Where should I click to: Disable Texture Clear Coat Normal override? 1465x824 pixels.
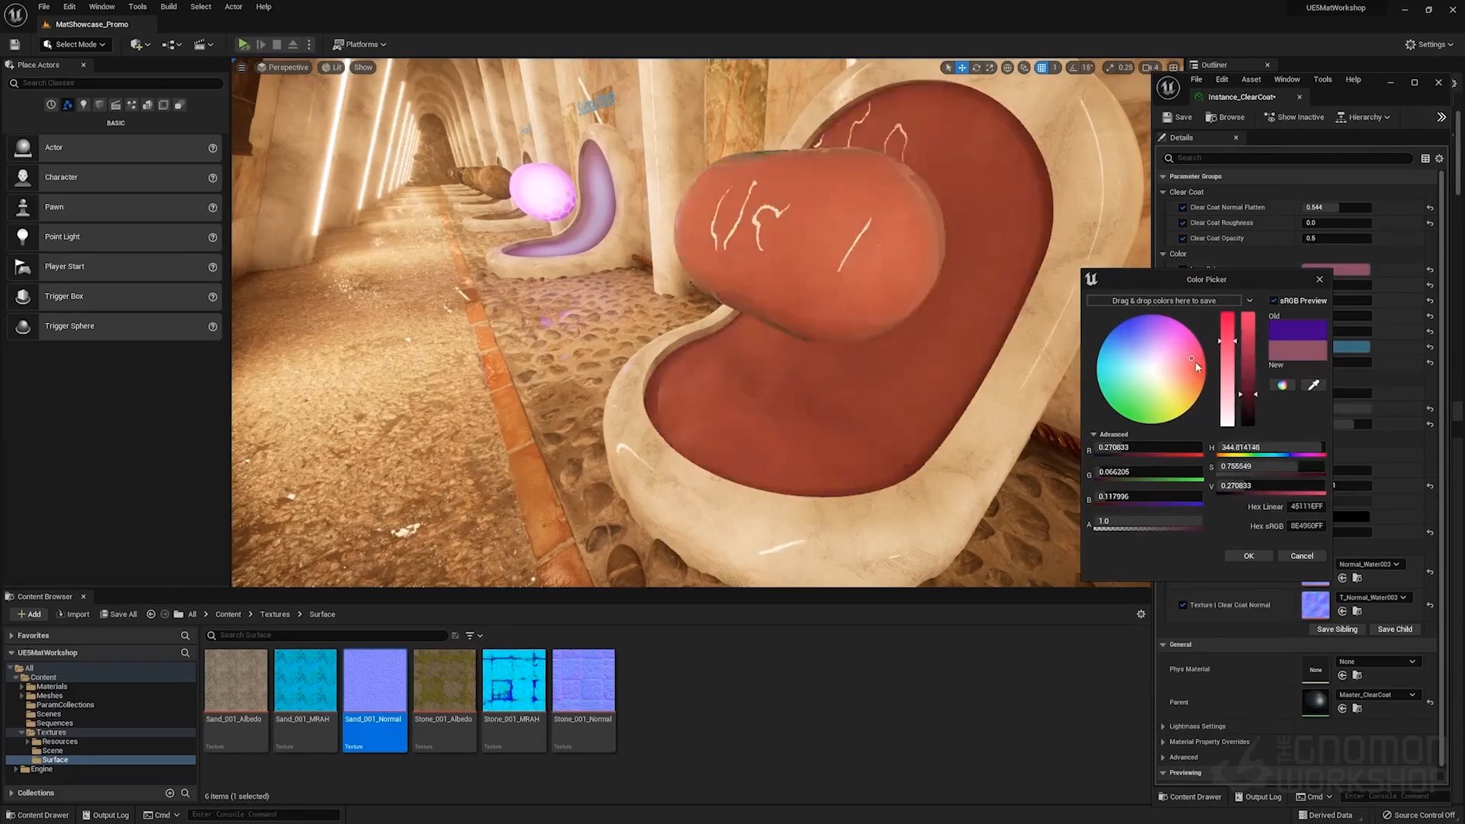(x=1183, y=605)
